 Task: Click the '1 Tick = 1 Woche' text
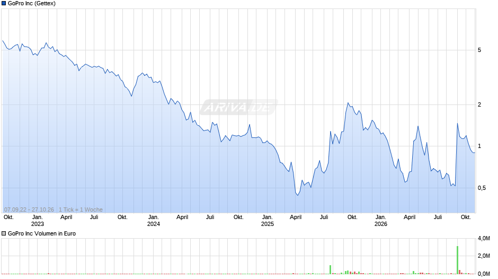coord(81,210)
